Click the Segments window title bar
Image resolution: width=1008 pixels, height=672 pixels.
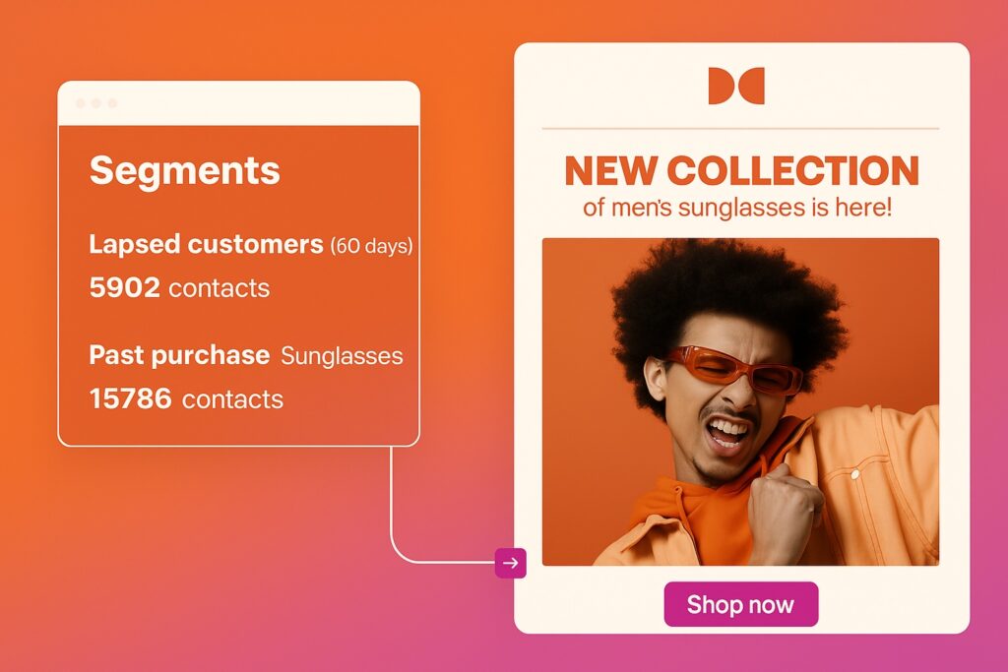[x=238, y=103]
